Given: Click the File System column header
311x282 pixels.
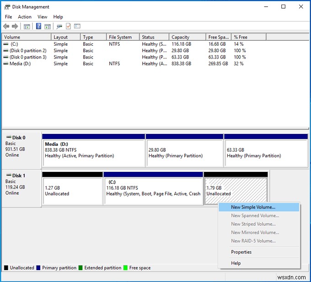Looking at the screenshot, I should pos(120,37).
